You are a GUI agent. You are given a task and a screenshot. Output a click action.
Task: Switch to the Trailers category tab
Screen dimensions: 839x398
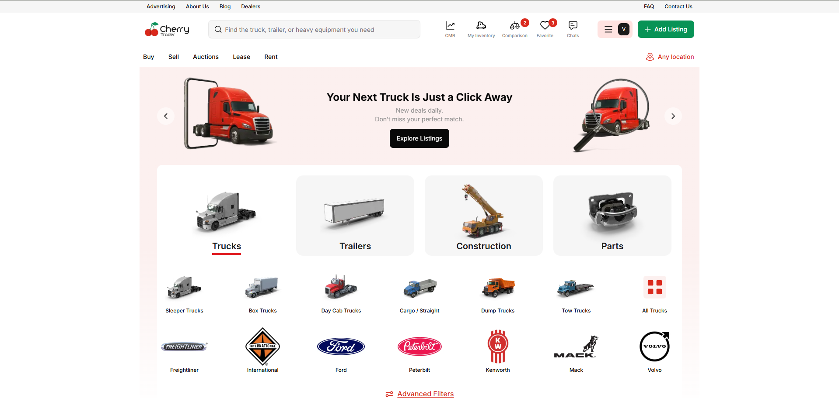pyautogui.click(x=355, y=215)
